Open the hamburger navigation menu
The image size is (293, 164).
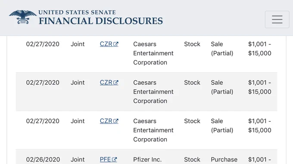[277, 19]
